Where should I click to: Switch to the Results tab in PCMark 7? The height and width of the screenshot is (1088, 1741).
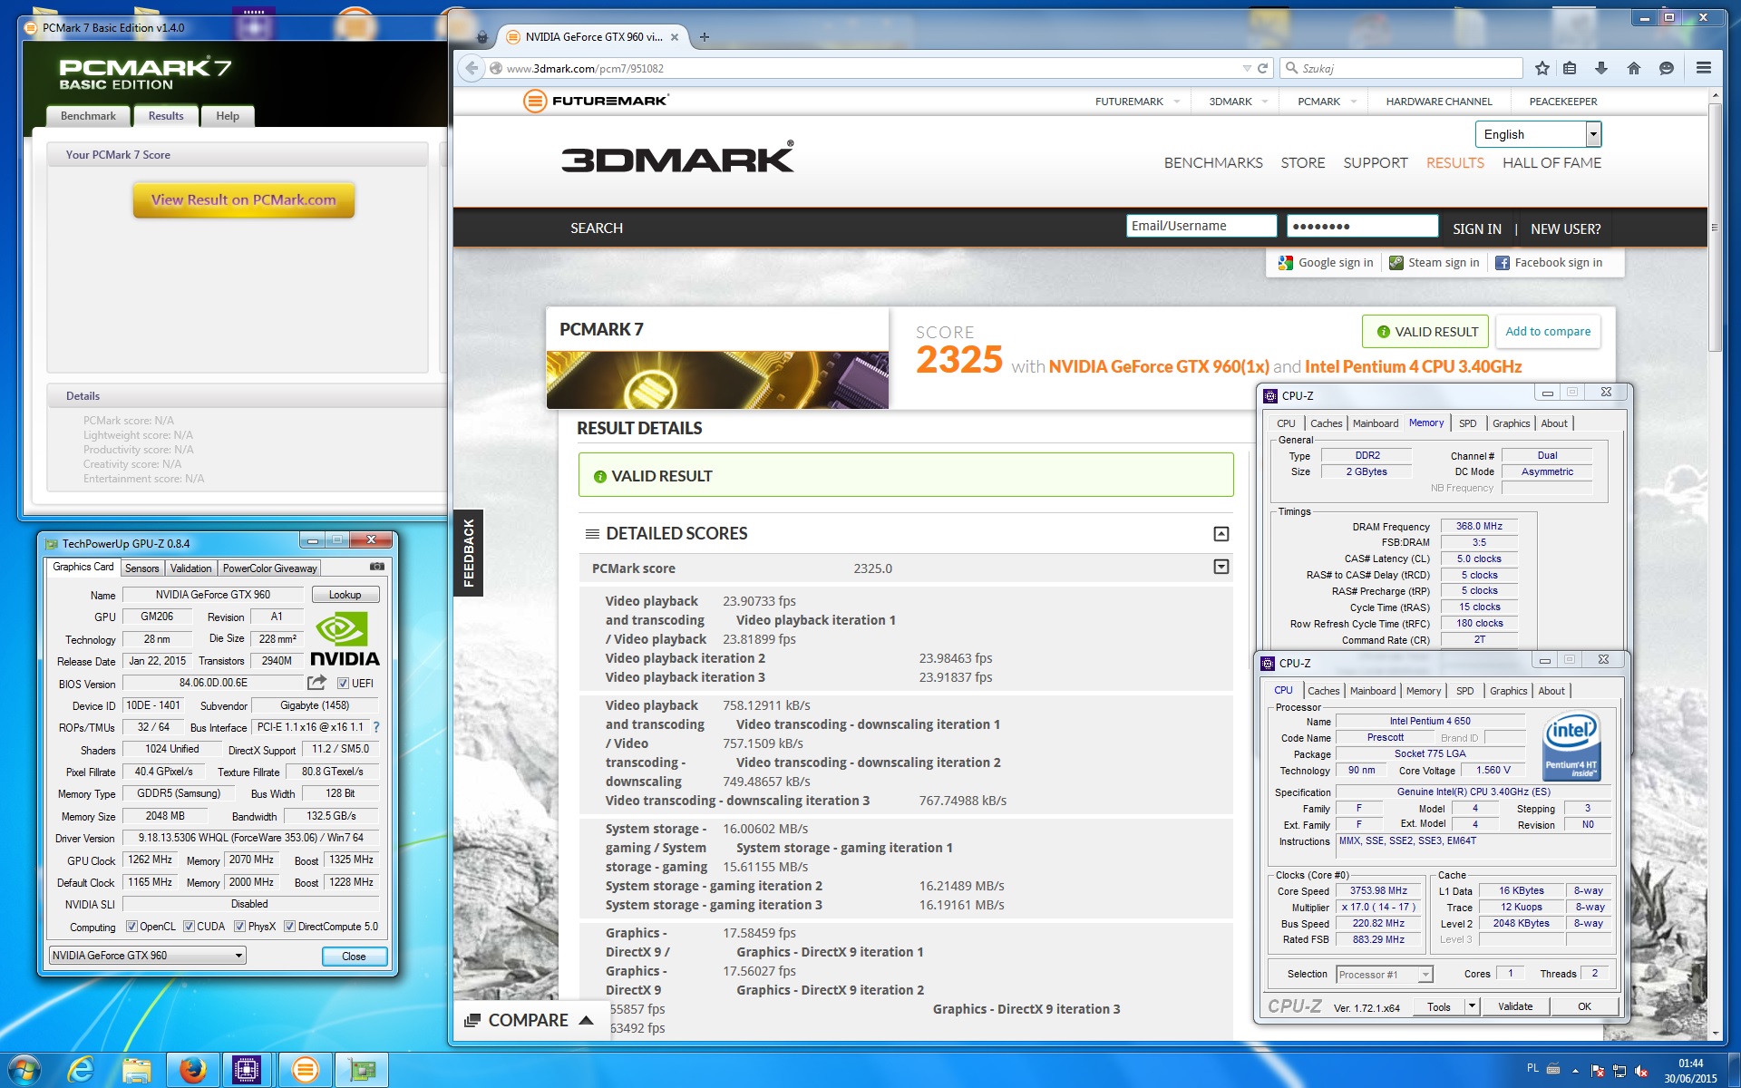(x=166, y=116)
